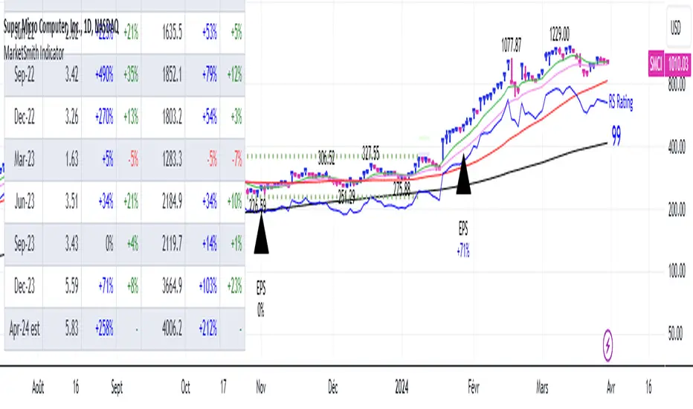The height and width of the screenshot is (409, 693).
Task: Open the USD currency selector
Action: (x=676, y=28)
